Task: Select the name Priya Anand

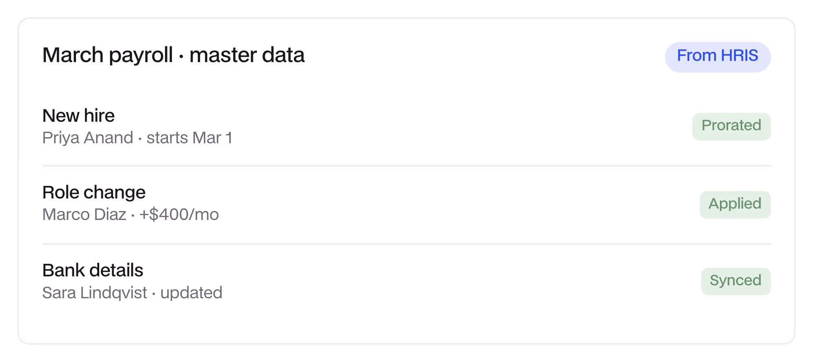Action: coord(88,138)
